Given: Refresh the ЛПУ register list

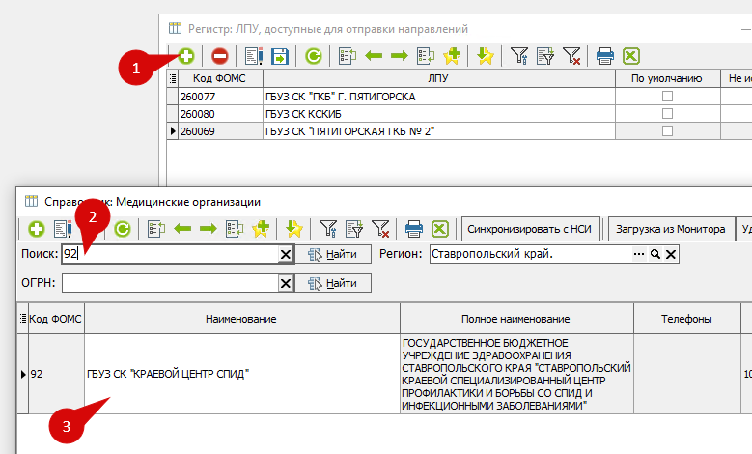Looking at the screenshot, I should [x=314, y=56].
